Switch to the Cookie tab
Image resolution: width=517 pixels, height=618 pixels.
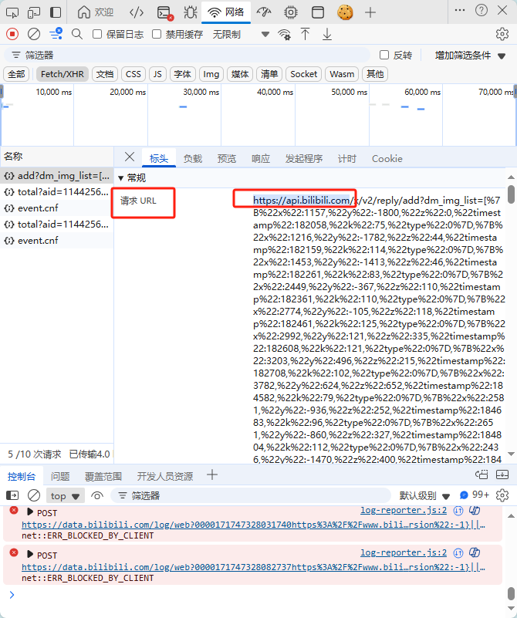[x=387, y=158]
